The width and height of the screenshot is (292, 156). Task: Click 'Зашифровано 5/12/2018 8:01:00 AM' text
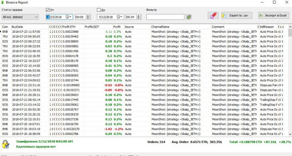point(44,141)
